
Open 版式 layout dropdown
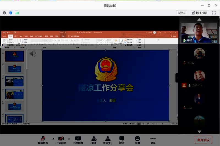25,40
